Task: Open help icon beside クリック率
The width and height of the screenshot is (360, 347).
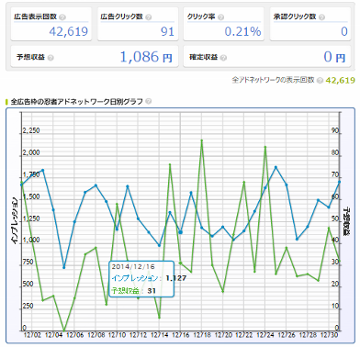Action: pos(221,17)
